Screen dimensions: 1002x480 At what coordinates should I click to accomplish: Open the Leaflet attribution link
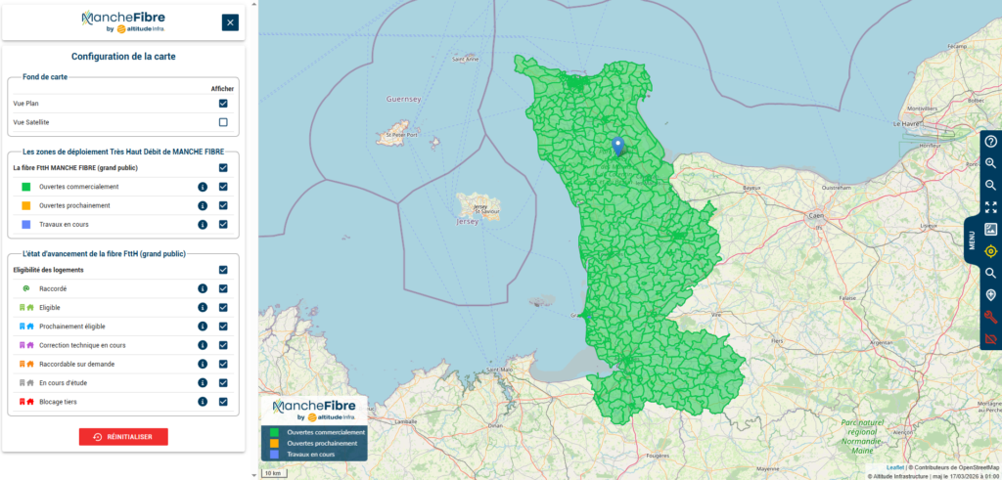(x=894, y=467)
